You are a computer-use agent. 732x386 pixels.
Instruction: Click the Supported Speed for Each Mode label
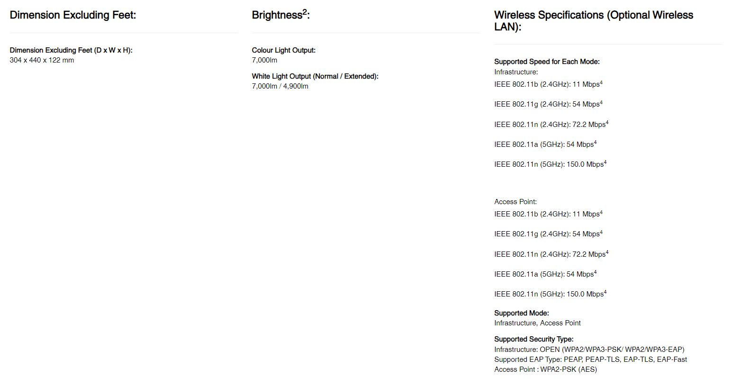(547, 62)
